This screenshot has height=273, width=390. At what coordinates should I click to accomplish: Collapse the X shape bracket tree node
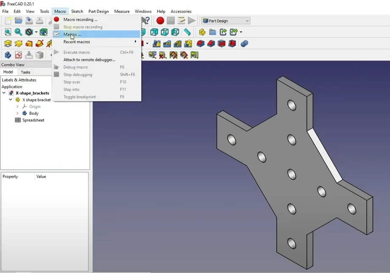point(11,100)
